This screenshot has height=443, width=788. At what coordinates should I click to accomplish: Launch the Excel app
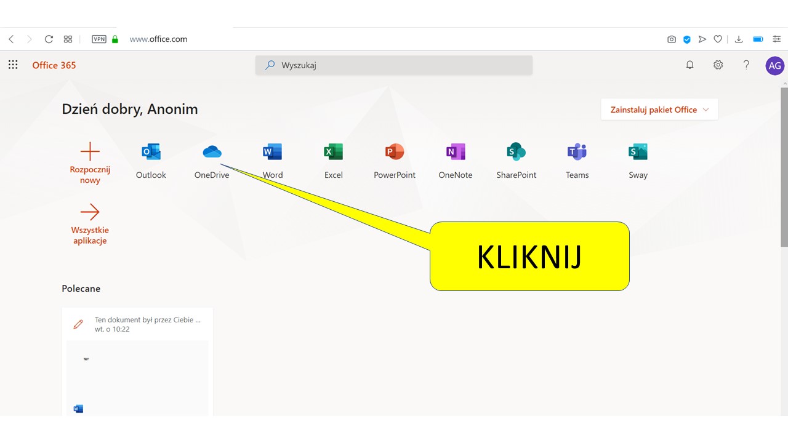click(333, 161)
